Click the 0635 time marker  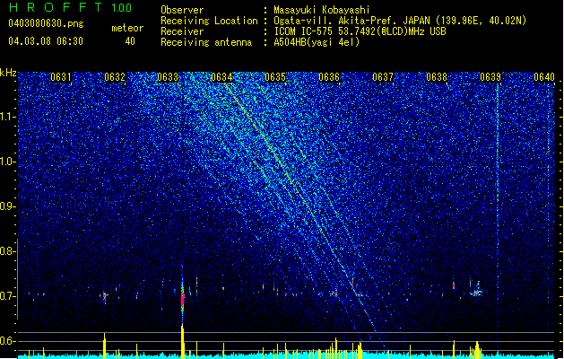(275, 77)
